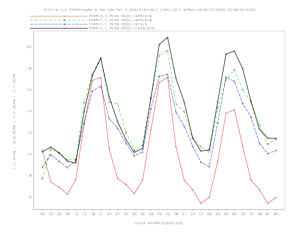
Task: Click x-axis tick label 18
Action: (92, 214)
